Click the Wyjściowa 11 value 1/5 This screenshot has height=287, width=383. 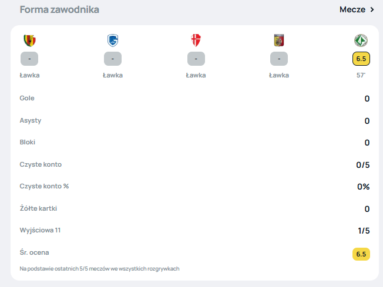coord(364,231)
